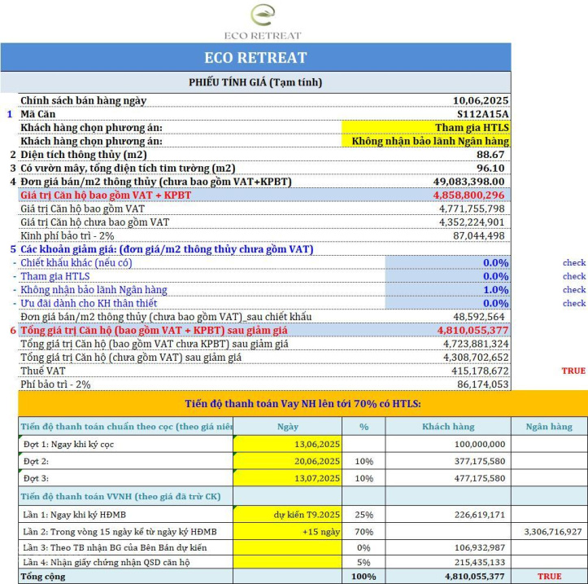Screen dimensions: 588x584
Task: Click the 'Ngân hàng' column header
Action: click(549, 426)
